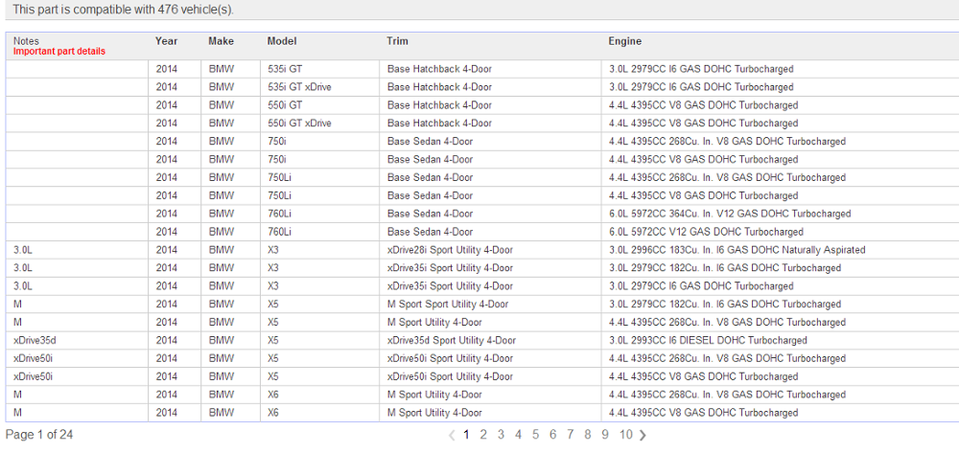Click current page number 1
This screenshot has width=959, height=453.
pos(467,435)
